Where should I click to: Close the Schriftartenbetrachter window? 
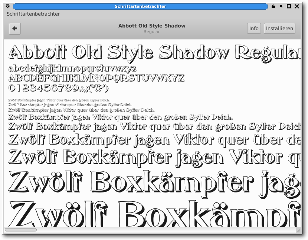[x=297, y=6]
